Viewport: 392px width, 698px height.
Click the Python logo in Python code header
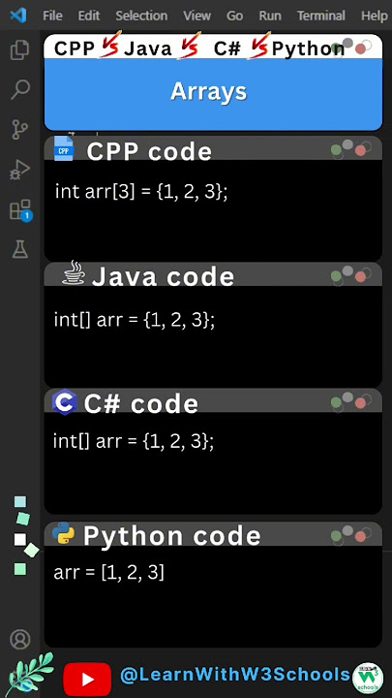[x=63, y=534]
